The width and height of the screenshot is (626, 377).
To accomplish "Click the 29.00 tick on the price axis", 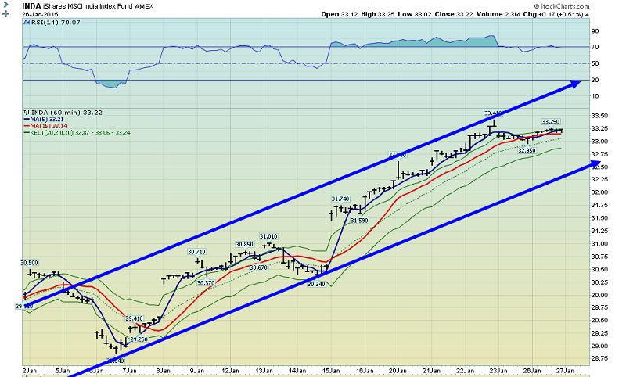I will click(x=599, y=346).
